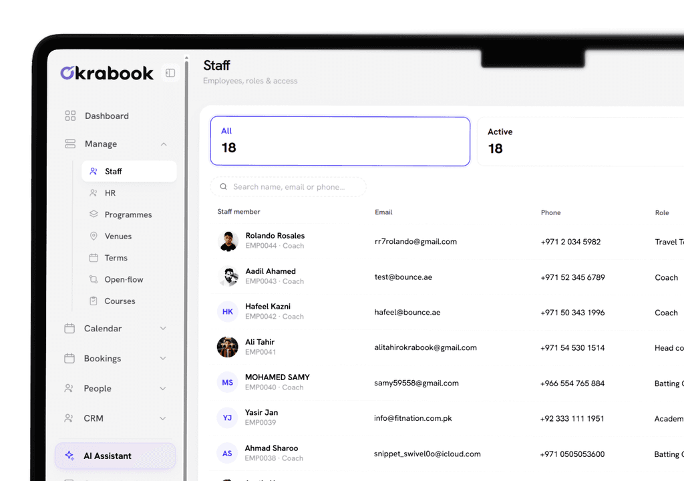Click the Role column header
This screenshot has width=684, height=481.
tap(662, 212)
